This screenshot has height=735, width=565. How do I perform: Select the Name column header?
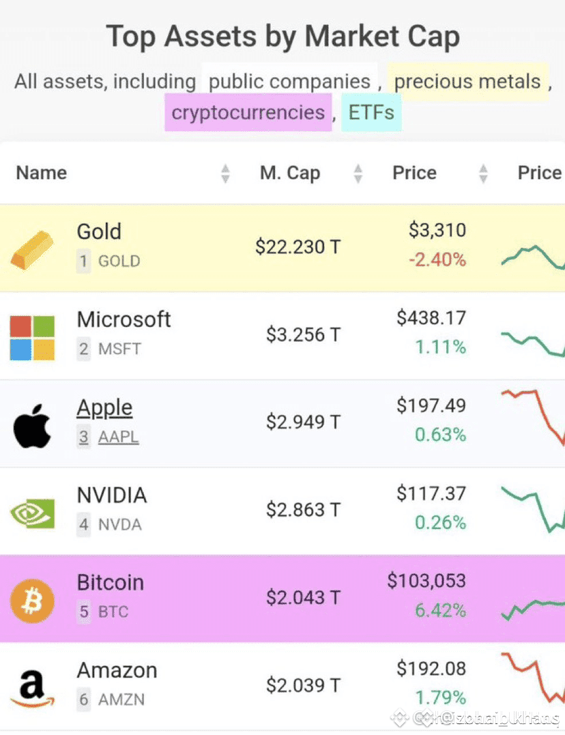pyautogui.click(x=42, y=173)
